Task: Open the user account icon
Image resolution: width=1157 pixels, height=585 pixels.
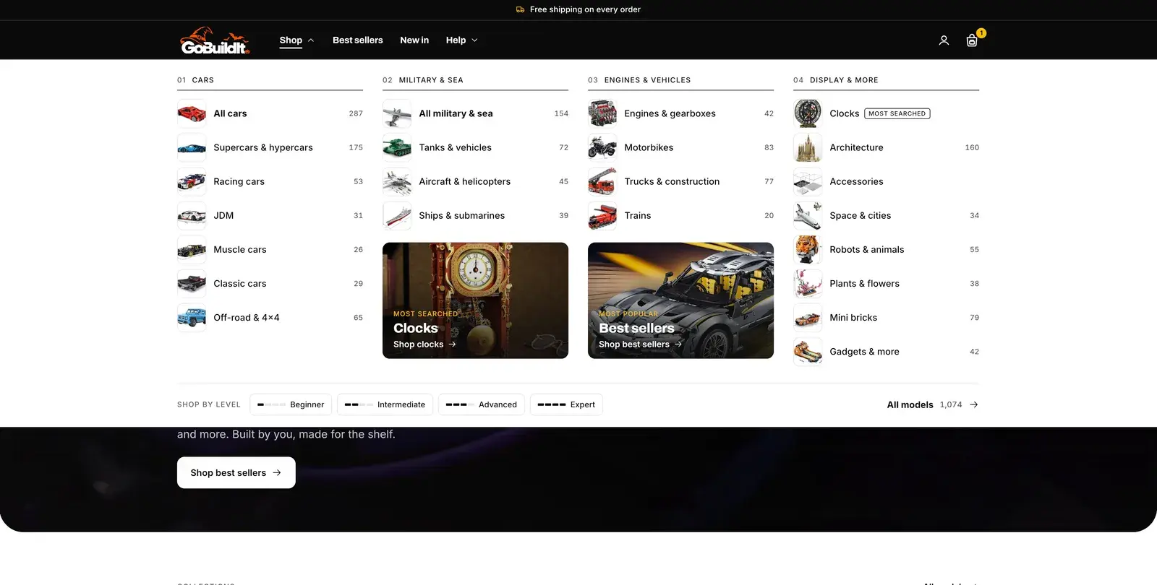Action: coord(944,40)
